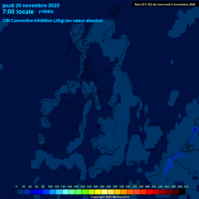Viewport: 199px width, 199px height.
Task: Click the '7:00 locale' time label
Action: (x=18, y=12)
